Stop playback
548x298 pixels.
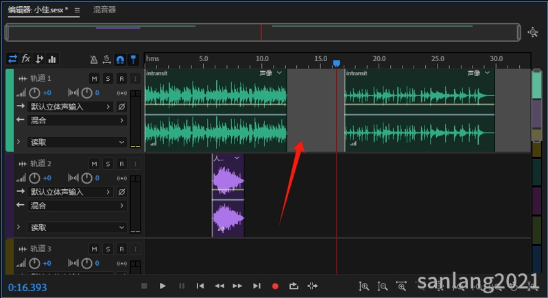[144, 286]
